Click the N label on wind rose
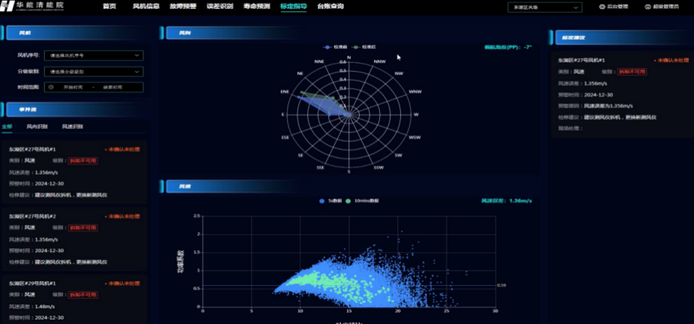 (349, 58)
